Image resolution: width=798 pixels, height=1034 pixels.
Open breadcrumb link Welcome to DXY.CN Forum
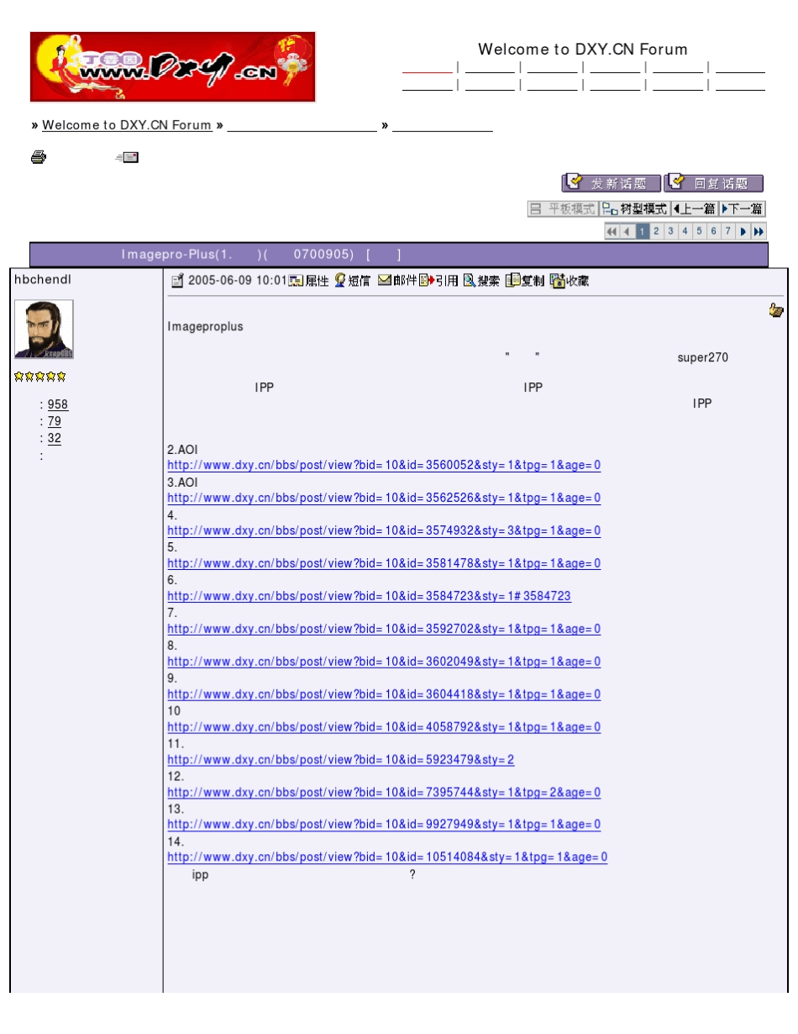(x=127, y=125)
